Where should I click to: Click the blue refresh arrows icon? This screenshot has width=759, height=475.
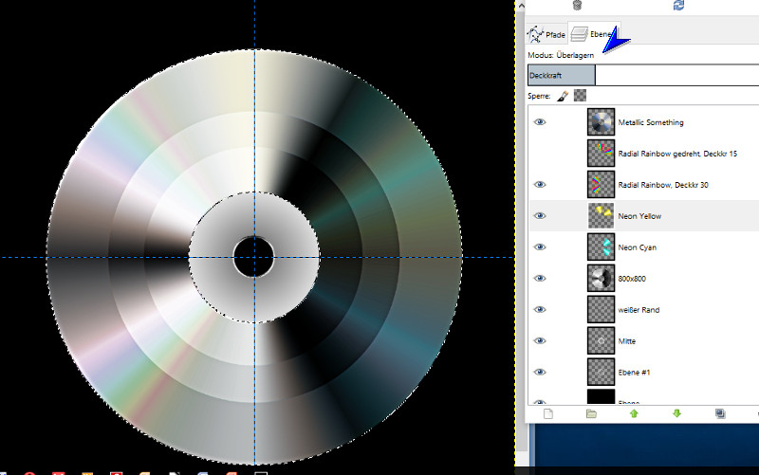pos(678,5)
